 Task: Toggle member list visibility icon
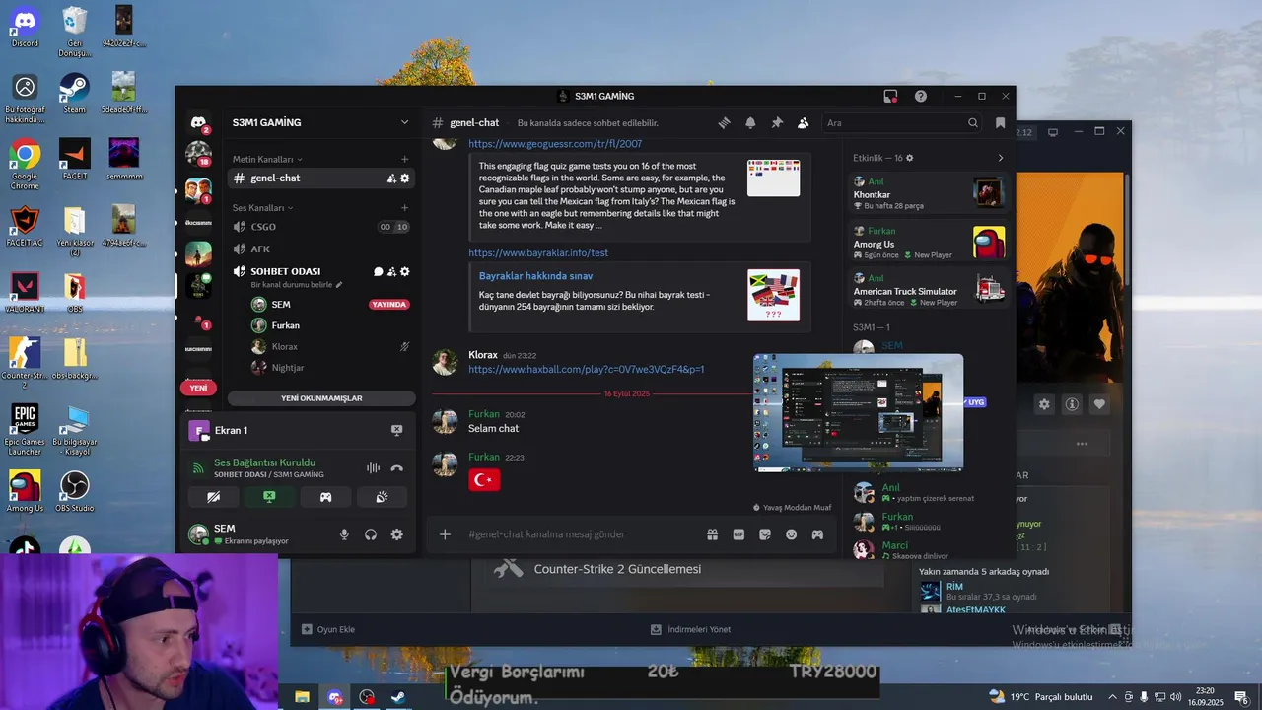tap(804, 123)
